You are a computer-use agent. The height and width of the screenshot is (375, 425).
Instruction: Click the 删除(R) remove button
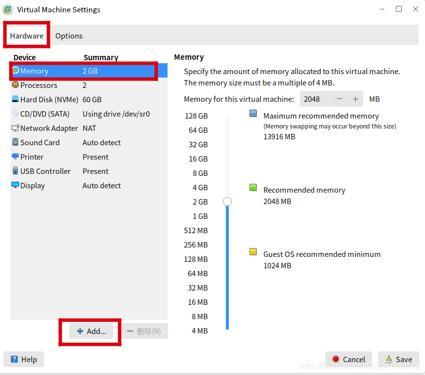[x=144, y=331]
